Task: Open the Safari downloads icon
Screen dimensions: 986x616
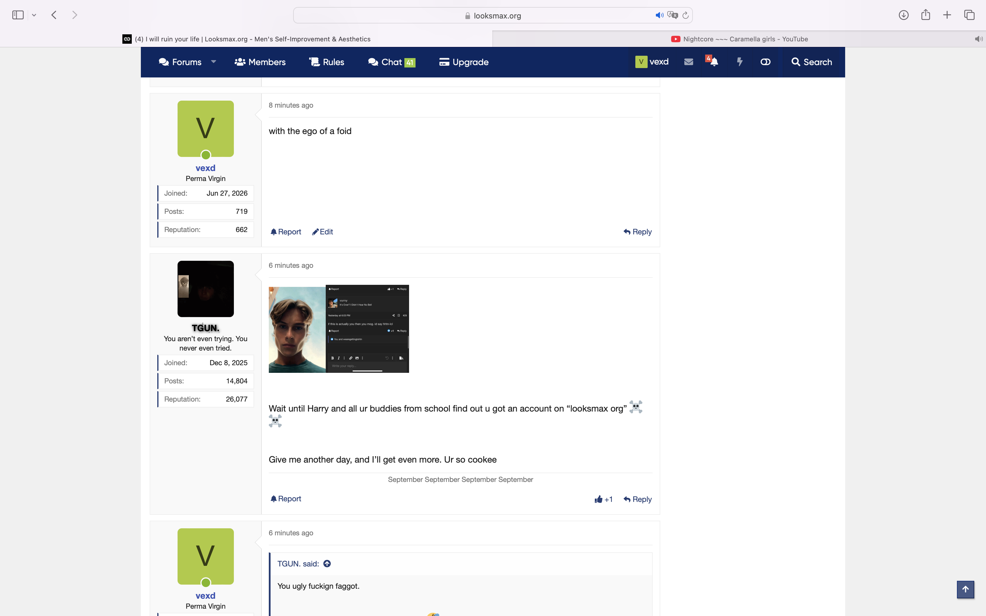Action: (904, 15)
